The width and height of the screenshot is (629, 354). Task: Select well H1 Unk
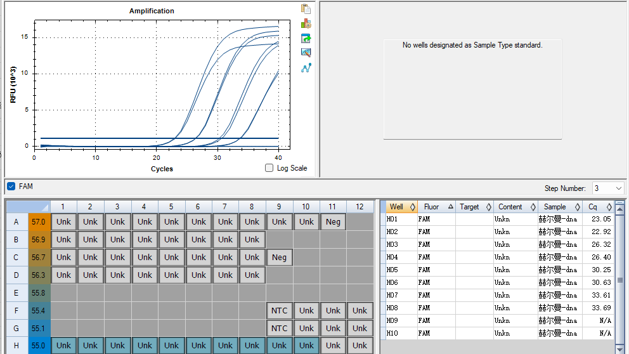63,346
